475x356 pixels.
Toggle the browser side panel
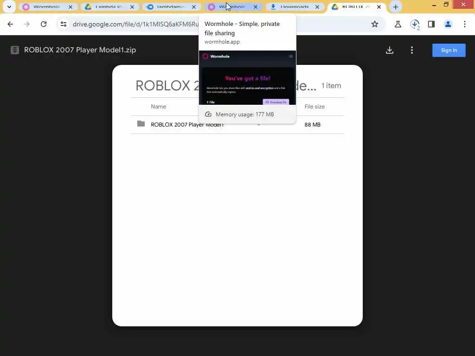(431, 24)
